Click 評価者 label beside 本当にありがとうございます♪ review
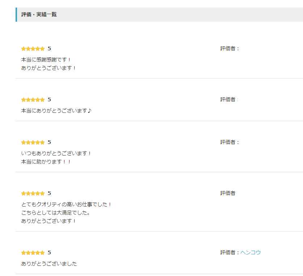This screenshot has height=276, width=303. 228,99
